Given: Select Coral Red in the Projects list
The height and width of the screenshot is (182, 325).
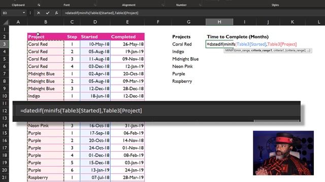Looking at the screenshot, I should [x=182, y=44].
